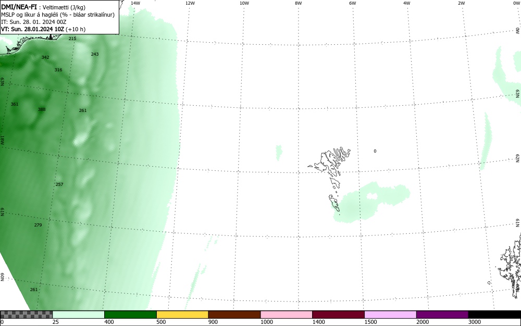Select the purple 2000–3000 legend swatch
This screenshot has width=521, height=326.
coord(442,315)
